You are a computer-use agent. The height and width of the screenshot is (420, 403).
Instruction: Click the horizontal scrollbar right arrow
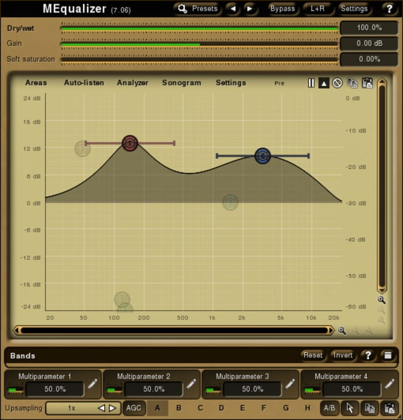[x=332, y=331]
